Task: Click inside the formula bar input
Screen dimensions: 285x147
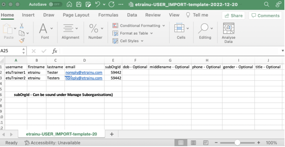Action: click(x=170, y=51)
